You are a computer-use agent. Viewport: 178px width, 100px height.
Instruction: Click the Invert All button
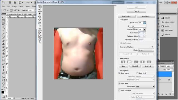(148, 66)
